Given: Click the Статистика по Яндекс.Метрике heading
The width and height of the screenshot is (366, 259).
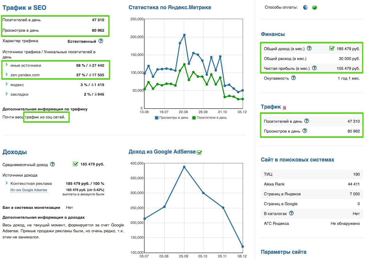Looking at the screenshot, I should (170, 7).
